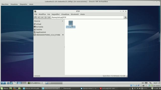Switch to host Terminal window
Screen dimensions: 161x90
click(66, 88)
